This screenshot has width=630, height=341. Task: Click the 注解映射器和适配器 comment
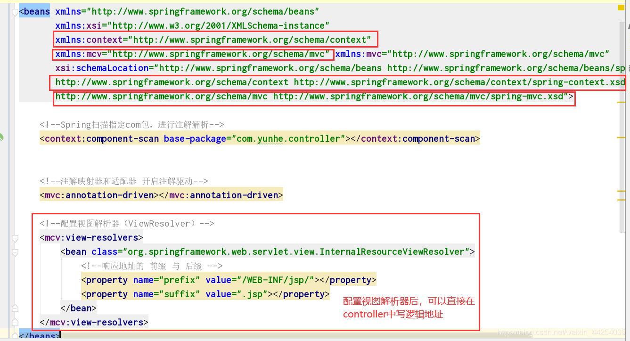(x=124, y=181)
